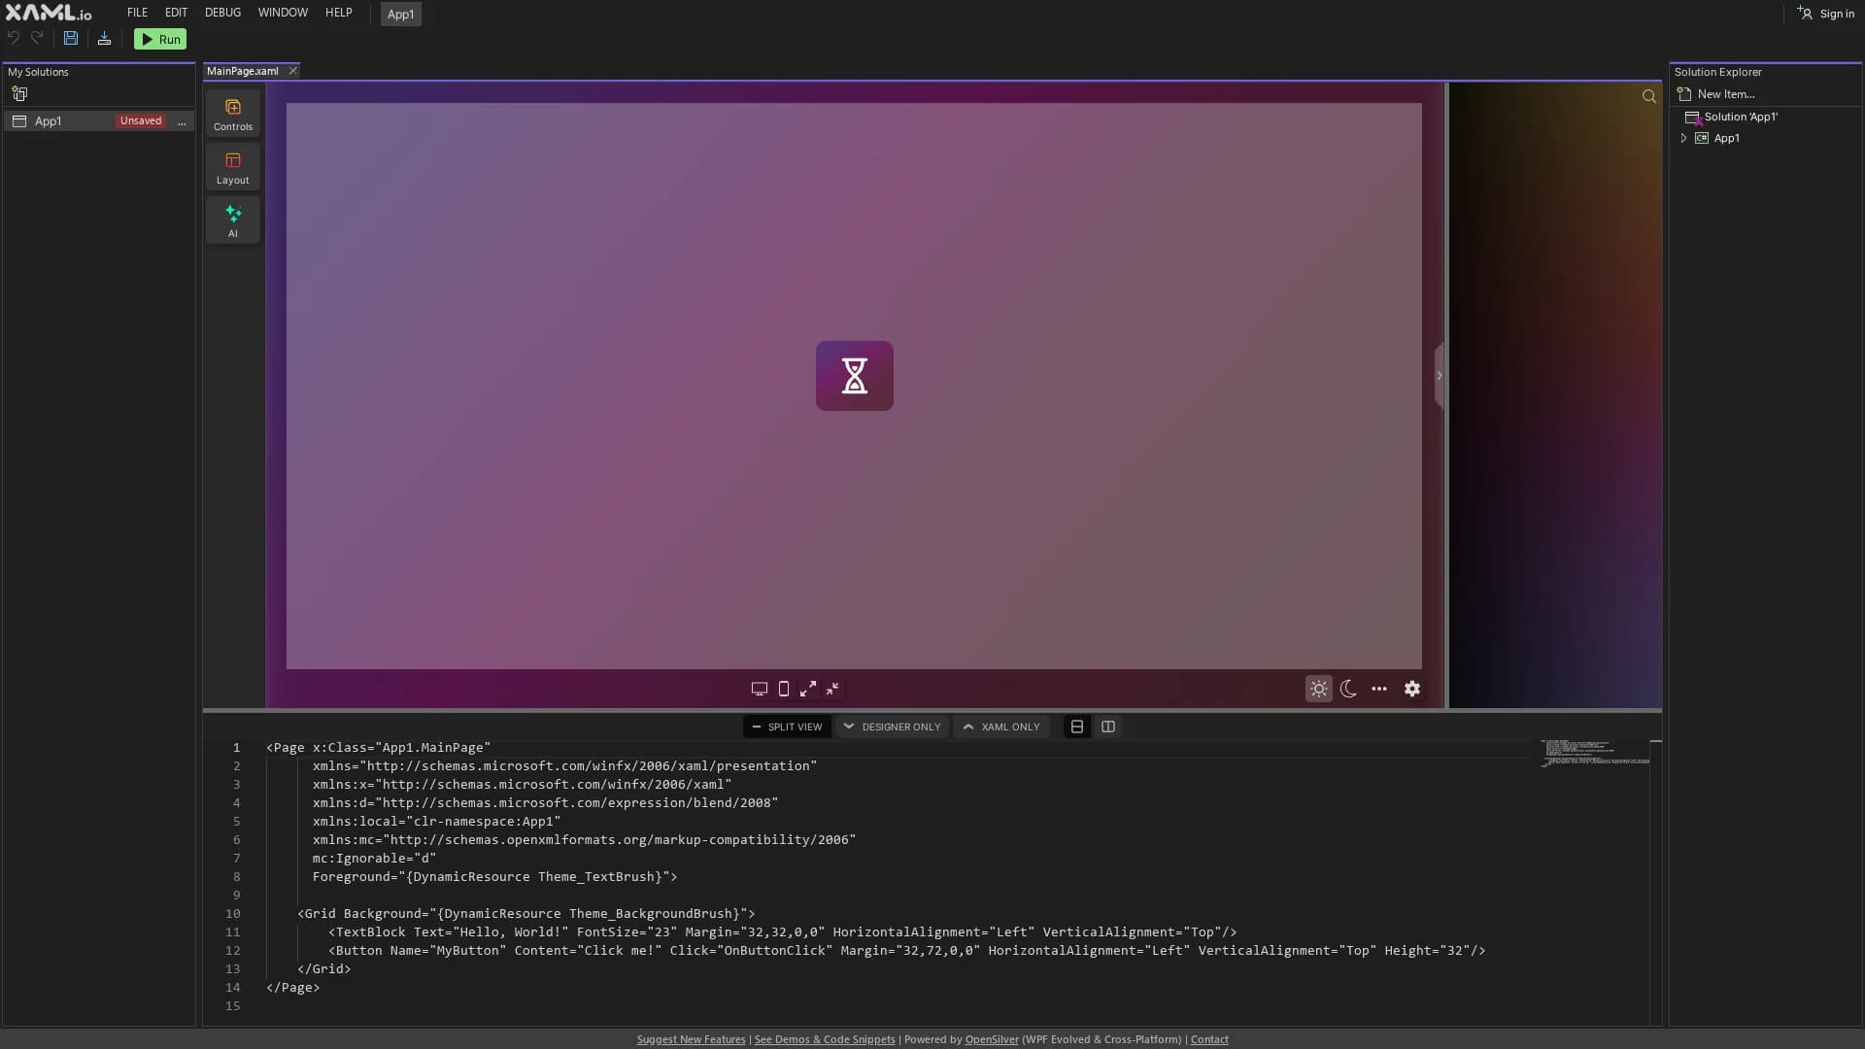Collapse side pane with chevron handle
Viewport: 1865px width, 1049px height.
[1440, 376]
